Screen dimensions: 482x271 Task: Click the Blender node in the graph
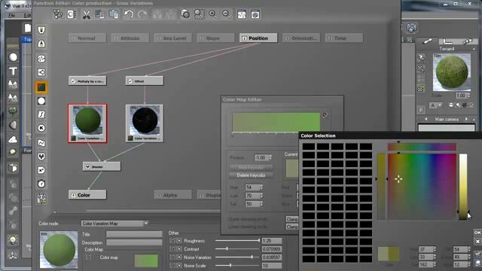102,166
